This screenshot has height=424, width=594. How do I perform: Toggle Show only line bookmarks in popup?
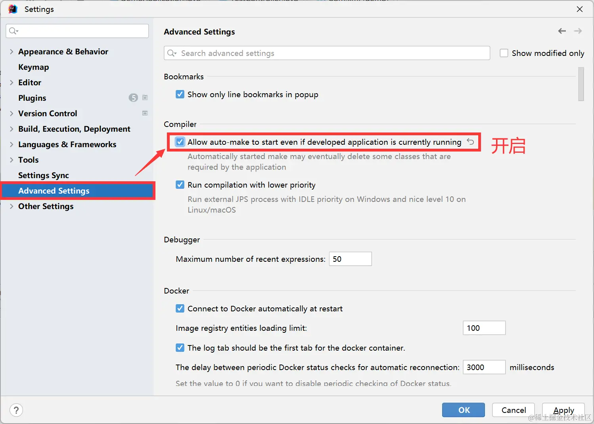180,94
